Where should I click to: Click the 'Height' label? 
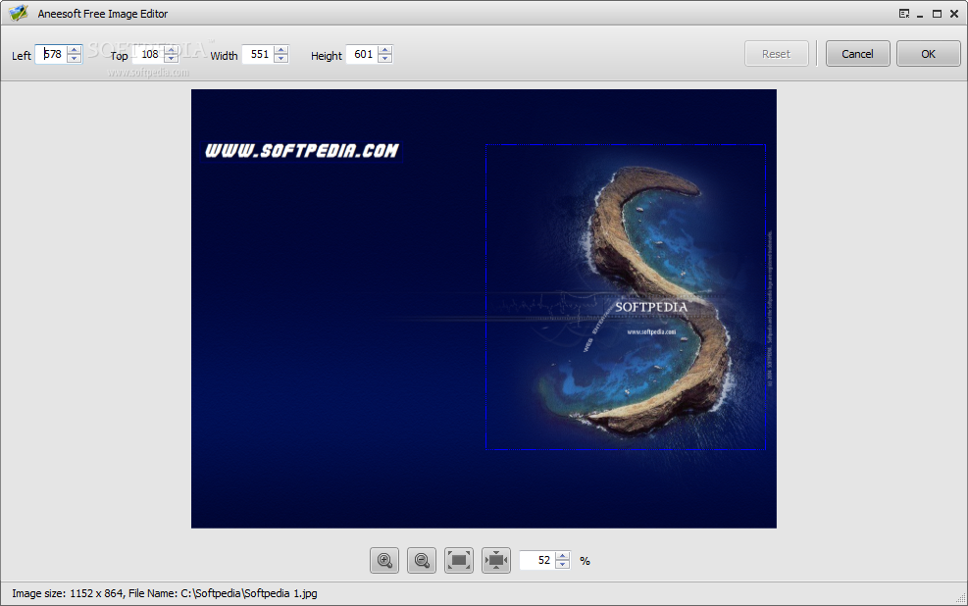[x=326, y=56]
